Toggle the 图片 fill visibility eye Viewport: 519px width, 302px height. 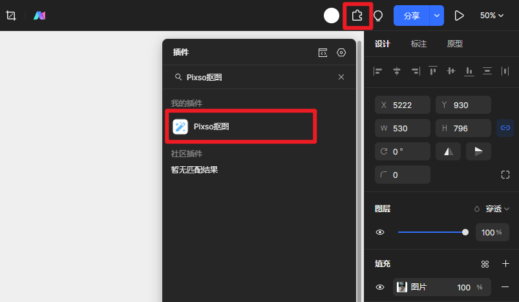click(x=380, y=287)
